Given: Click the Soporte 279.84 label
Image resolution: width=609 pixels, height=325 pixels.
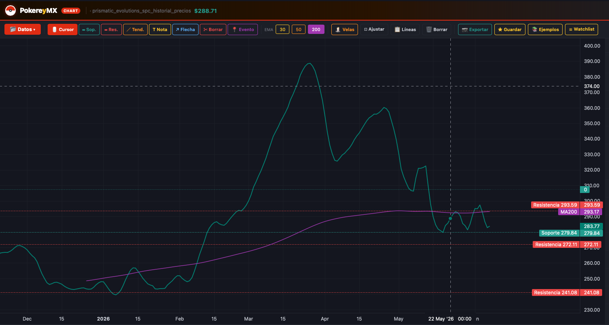Looking at the screenshot, I should tap(559, 233).
